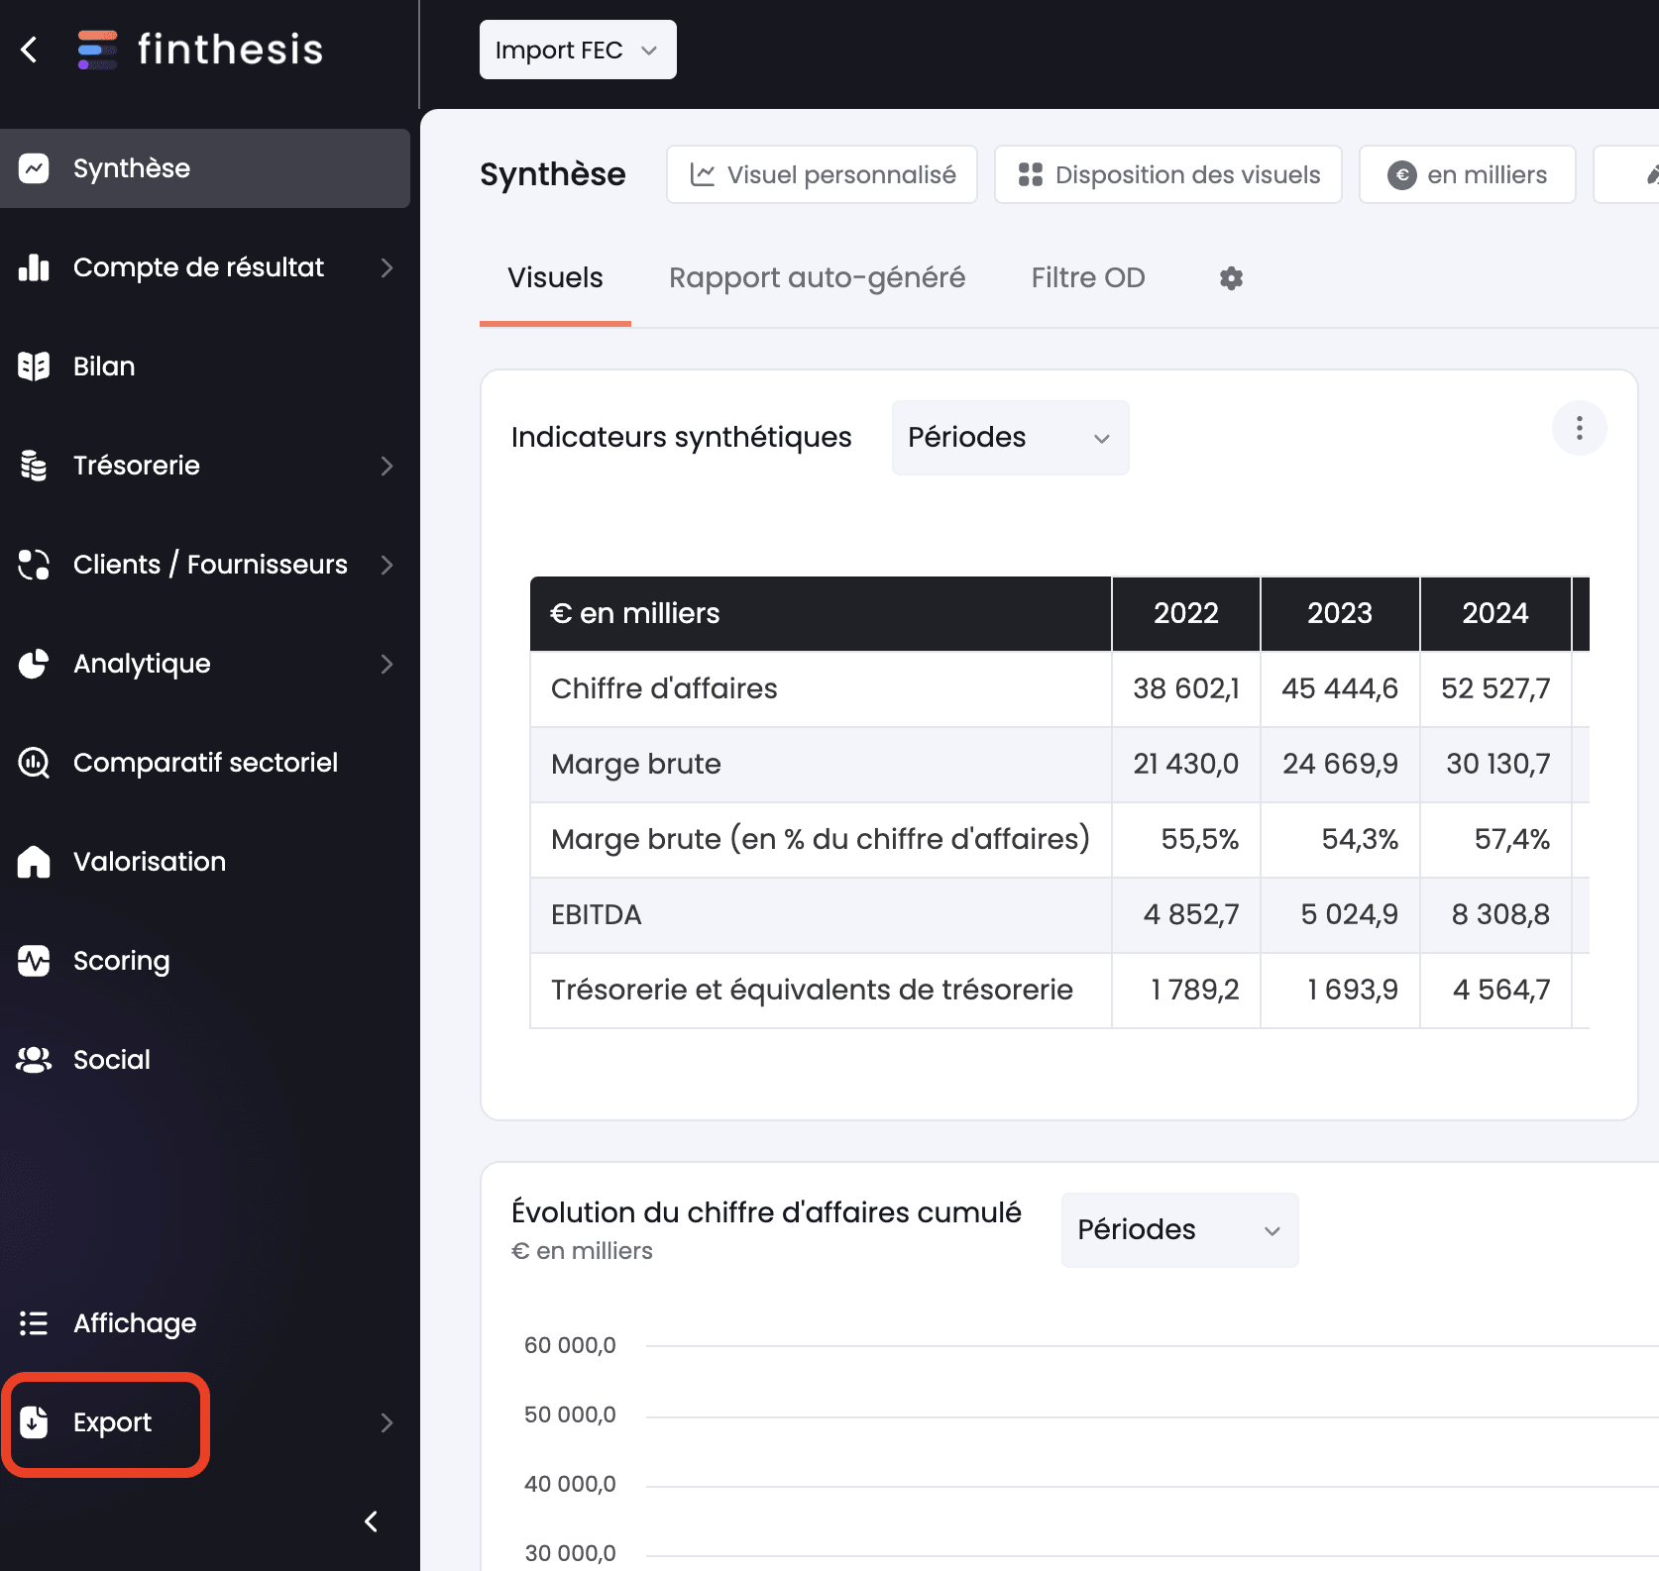The width and height of the screenshot is (1659, 1571).
Task: Click the Bilan book icon
Action: [34, 367]
